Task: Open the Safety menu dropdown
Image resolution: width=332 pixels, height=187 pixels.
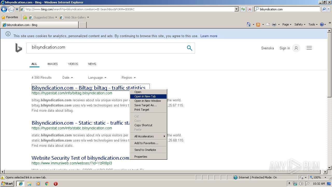Action: click(x=300, y=24)
